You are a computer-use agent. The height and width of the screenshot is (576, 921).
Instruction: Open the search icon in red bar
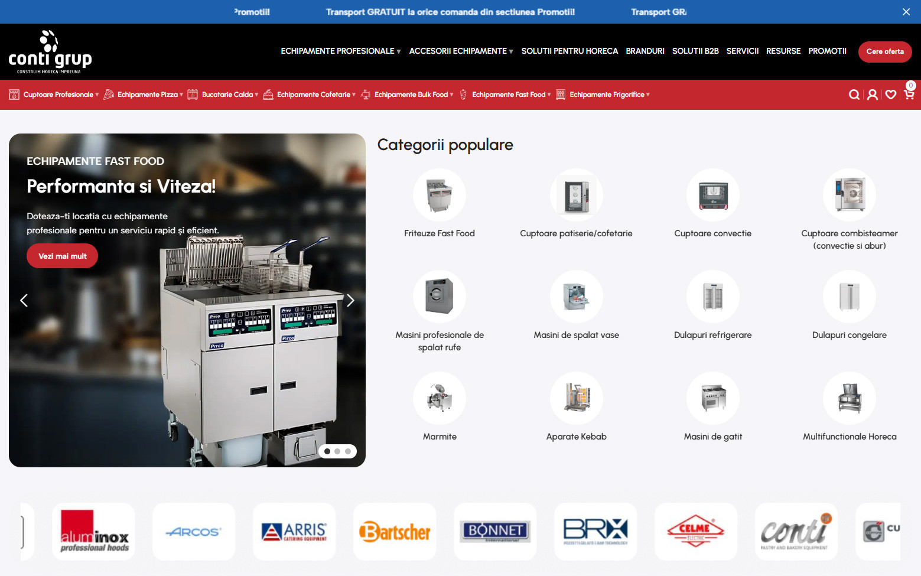[854, 95]
